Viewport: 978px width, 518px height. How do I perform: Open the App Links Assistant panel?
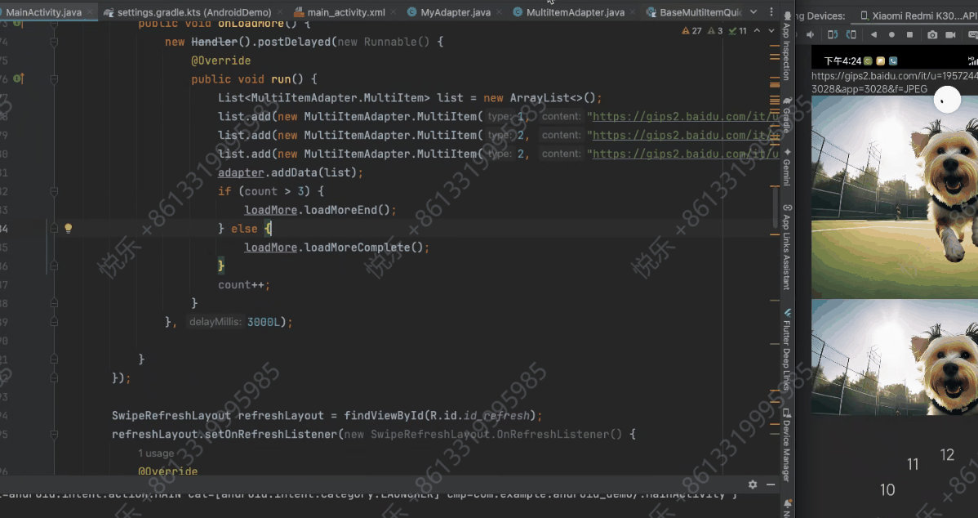[x=787, y=247]
